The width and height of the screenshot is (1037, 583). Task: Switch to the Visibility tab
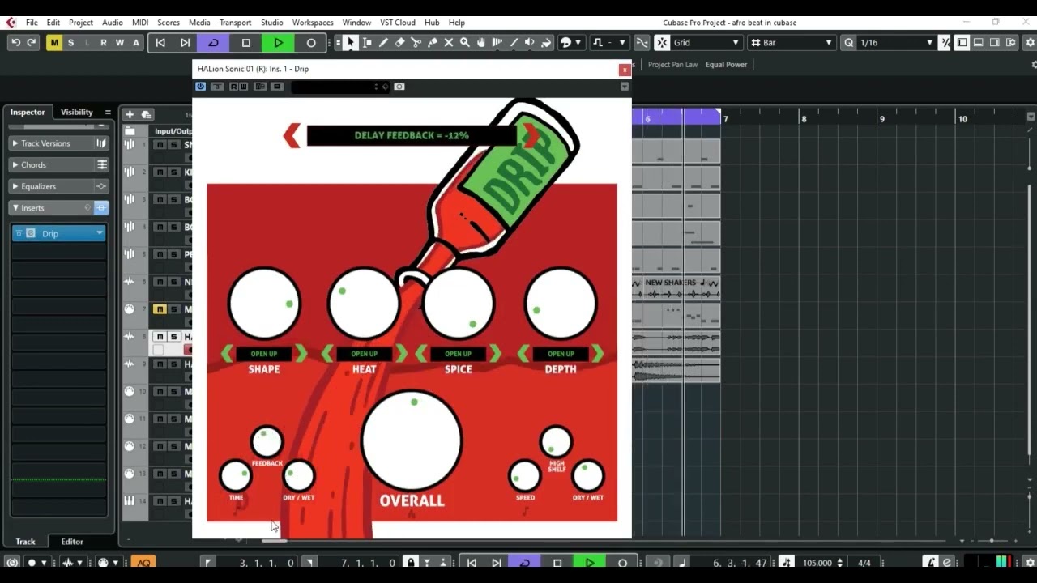77,112
